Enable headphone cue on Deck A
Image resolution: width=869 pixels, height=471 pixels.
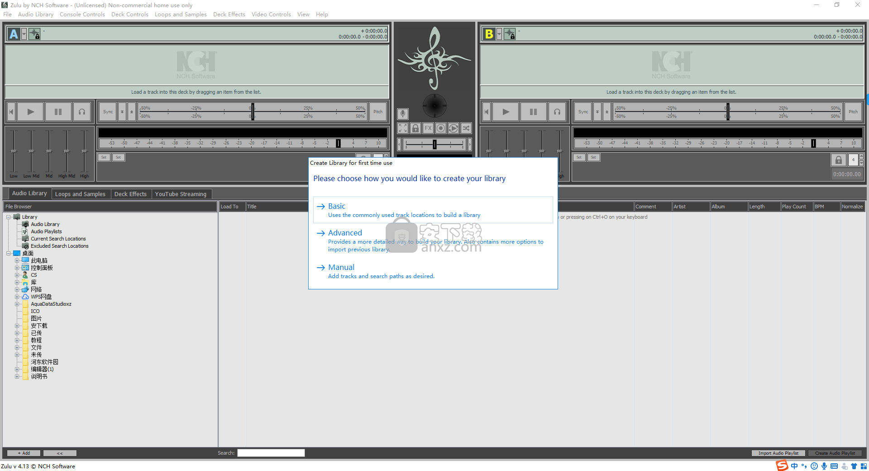click(x=82, y=112)
